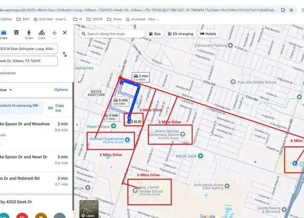The width and height of the screenshot is (304, 218).
Task: Click Willow Springs Elementary School pin
Action: [182, 134]
